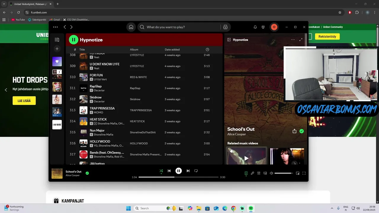Seek within the song progress bar
The image size is (379, 213).
[x=179, y=177]
